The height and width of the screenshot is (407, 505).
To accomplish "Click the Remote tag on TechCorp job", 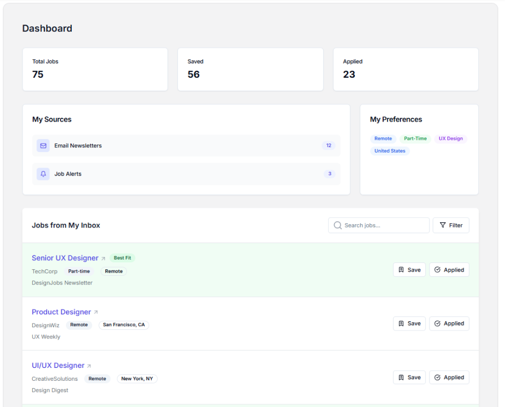I will 114,271.
